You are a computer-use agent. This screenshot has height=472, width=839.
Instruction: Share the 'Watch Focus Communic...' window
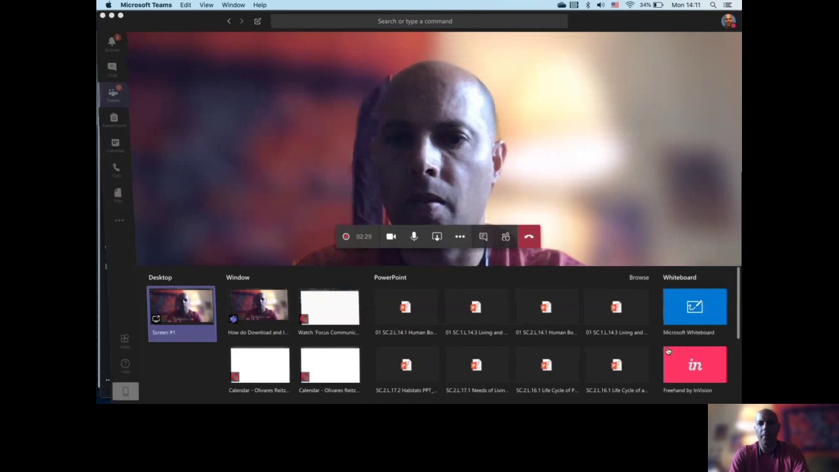pyautogui.click(x=329, y=313)
